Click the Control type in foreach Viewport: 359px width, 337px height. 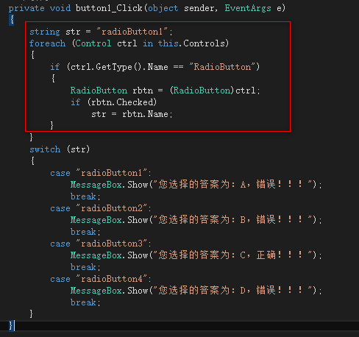93,43
